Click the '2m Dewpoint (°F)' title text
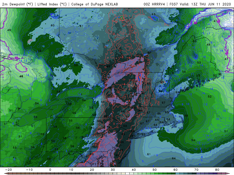234x175 pixels. point(18,4)
